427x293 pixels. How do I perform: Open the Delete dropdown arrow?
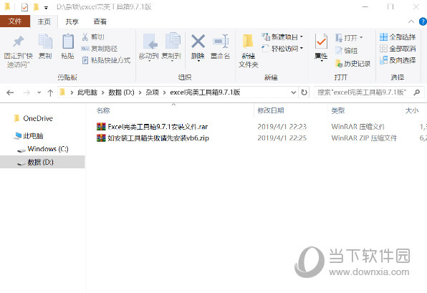coord(198,61)
